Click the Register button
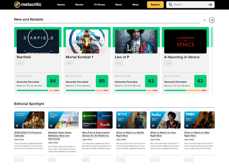229x168 pixels. pyautogui.click(x=155, y=4)
